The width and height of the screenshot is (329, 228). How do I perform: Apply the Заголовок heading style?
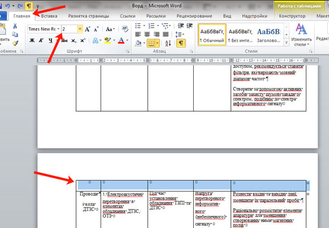(269, 35)
